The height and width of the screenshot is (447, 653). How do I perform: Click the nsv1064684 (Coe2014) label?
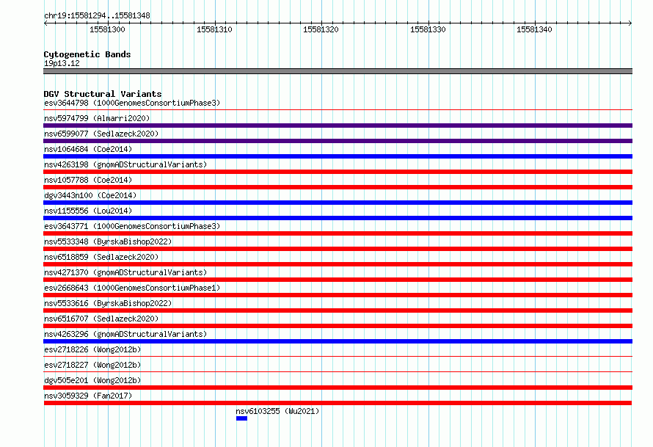pos(88,149)
